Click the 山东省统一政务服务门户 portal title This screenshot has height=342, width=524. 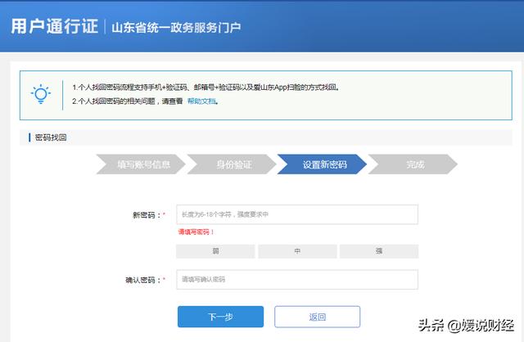[x=176, y=27]
